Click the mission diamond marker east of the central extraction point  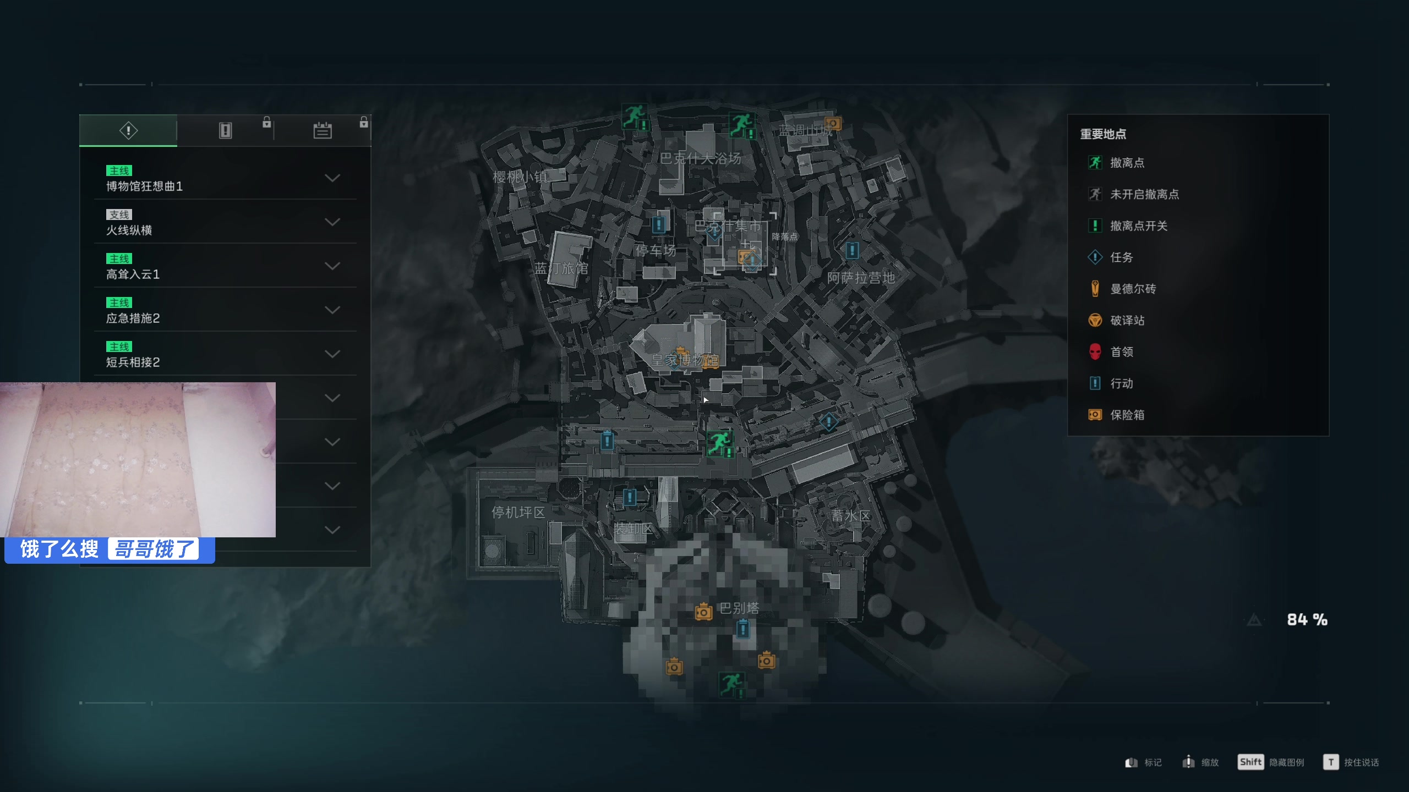pos(828,422)
